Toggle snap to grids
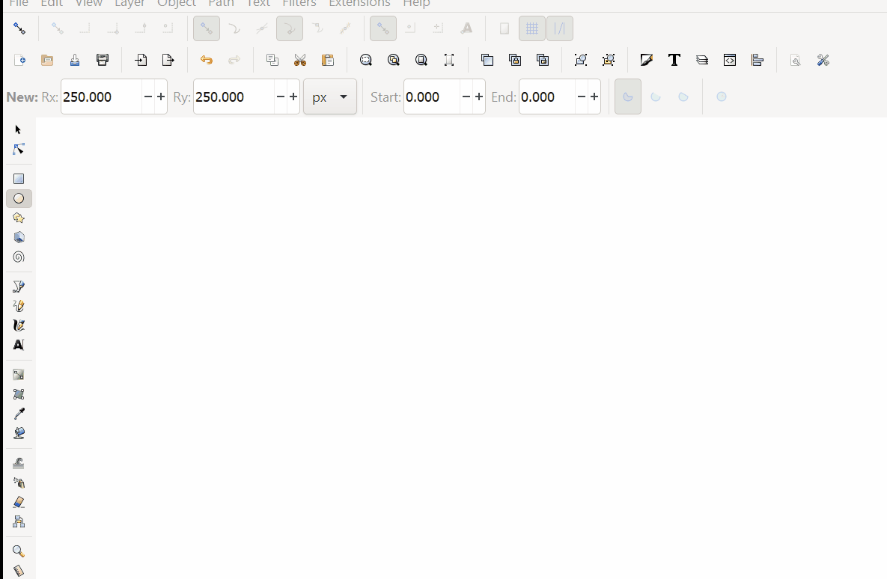Image resolution: width=887 pixels, height=579 pixels. [532, 28]
